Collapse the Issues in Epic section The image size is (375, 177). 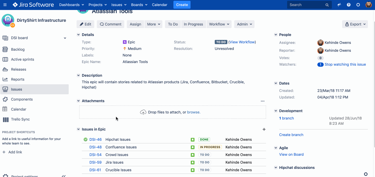click(x=78, y=129)
